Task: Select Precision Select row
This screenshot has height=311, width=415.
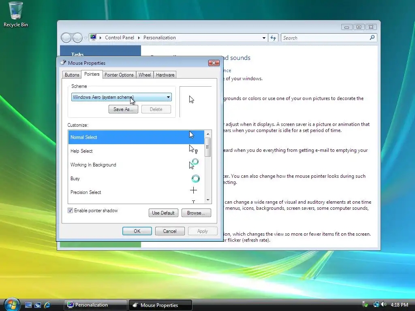Action: 136,192
